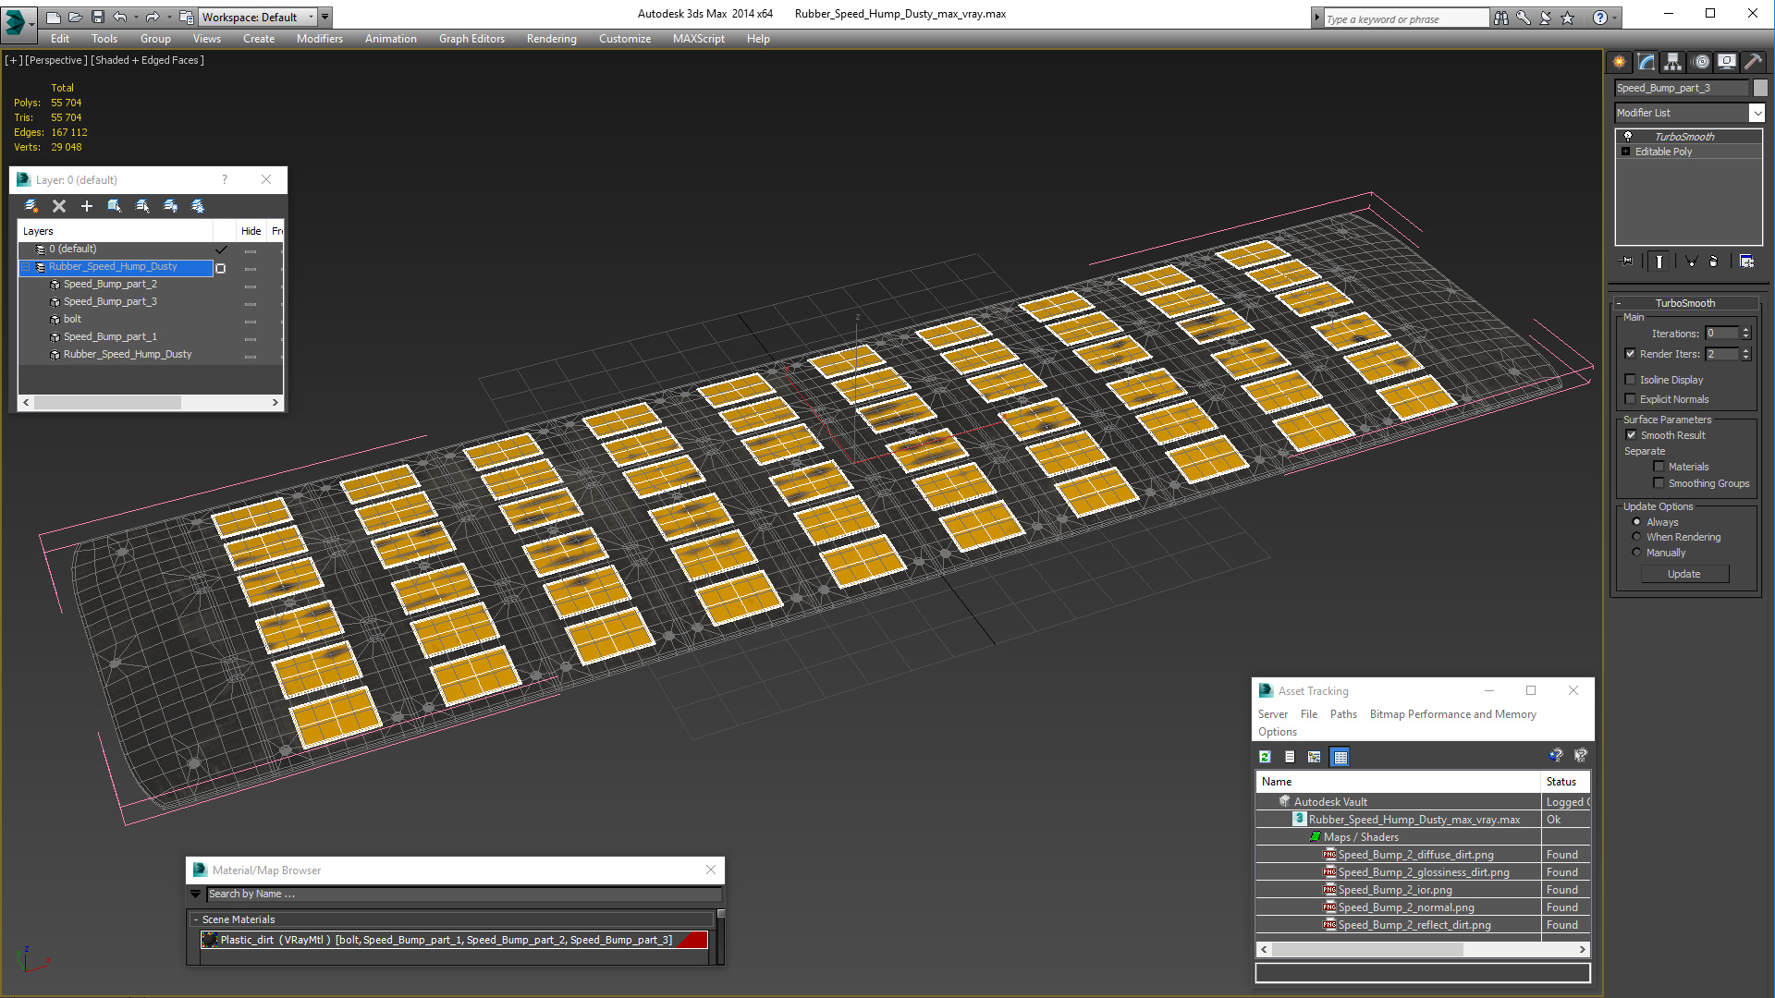
Task: Open MAXScript menu
Action: click(699, 39)
